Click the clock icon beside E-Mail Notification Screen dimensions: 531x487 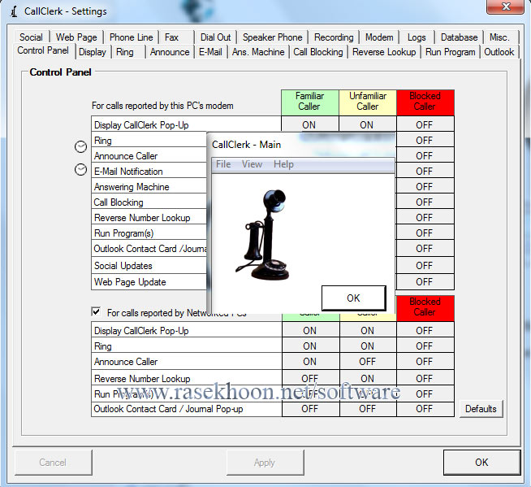pyautogui.click(x=80, y=170)
